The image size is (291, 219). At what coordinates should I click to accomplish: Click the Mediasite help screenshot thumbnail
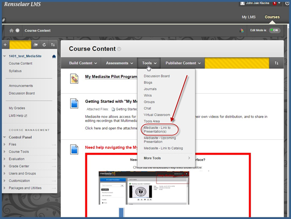144,188
